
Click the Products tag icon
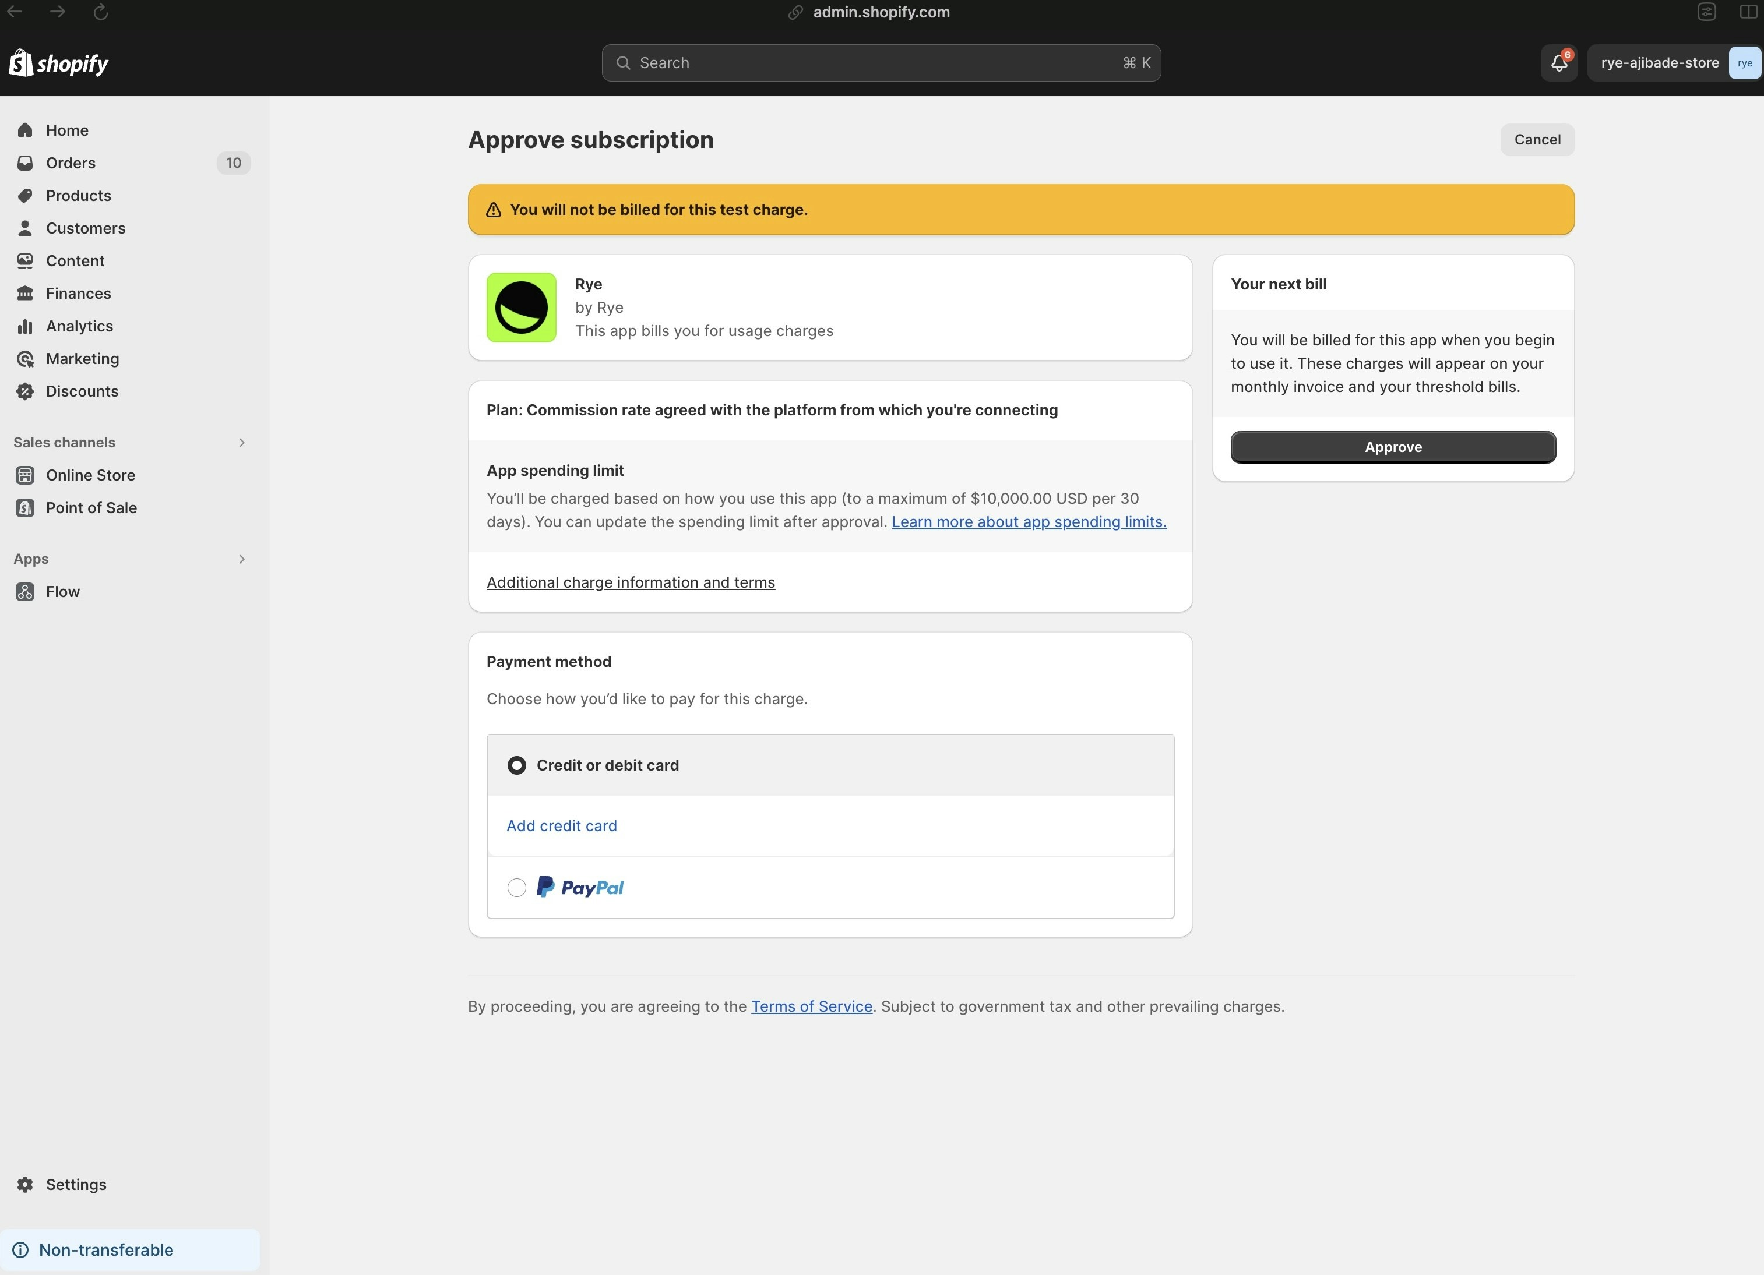25,195
